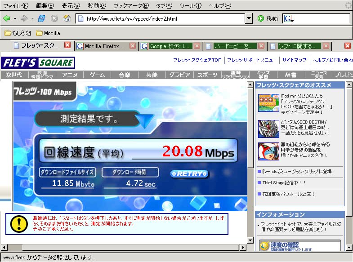353x262 pixels.
Task: Open the タブ(A) menu
Action: pos(164,6)
